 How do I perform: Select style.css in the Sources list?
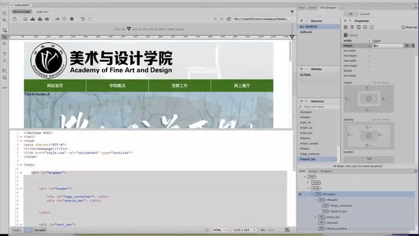(x=306, y=32)
